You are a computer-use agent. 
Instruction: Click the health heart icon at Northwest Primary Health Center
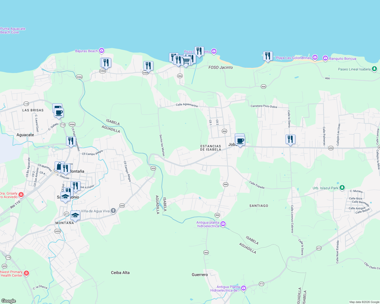26,273
